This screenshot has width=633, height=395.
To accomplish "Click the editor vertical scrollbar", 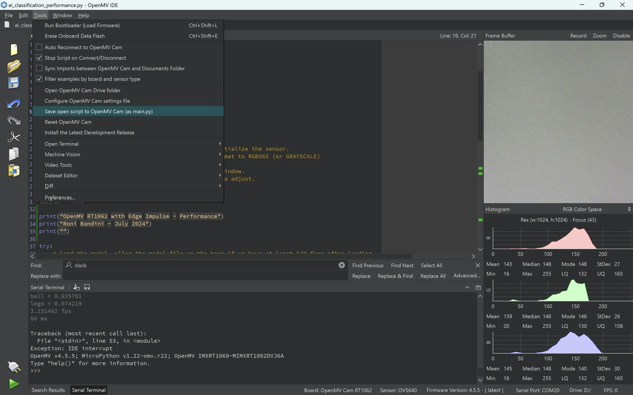I will [480, 106].
